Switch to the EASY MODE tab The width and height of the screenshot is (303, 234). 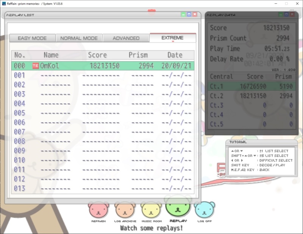click(33, 38)
